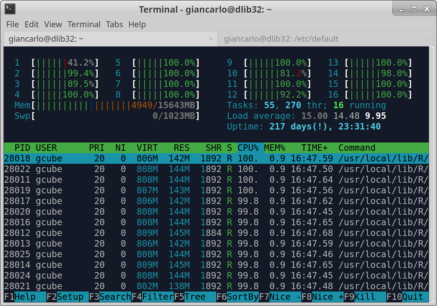Open the Tabs menu
The width and height of the screenshot is (437, 306).
114,24
